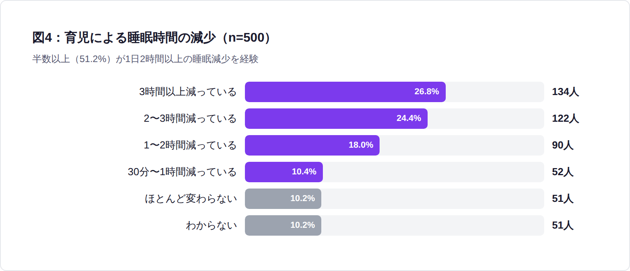Click the 134人 count value
The width and height of the screenshot is (630, 271).
565,92
